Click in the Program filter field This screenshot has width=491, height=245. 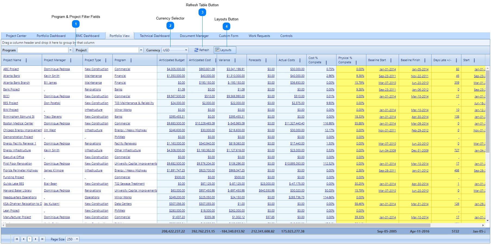[43, 50]
